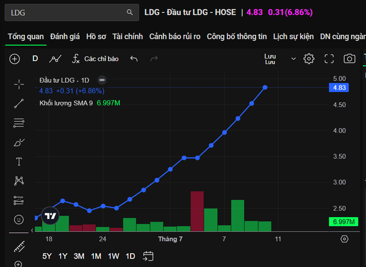Viewport: 366px width, 267px height.
Task: Switch to the Đánh giá tab
Action: click(65, 37)
